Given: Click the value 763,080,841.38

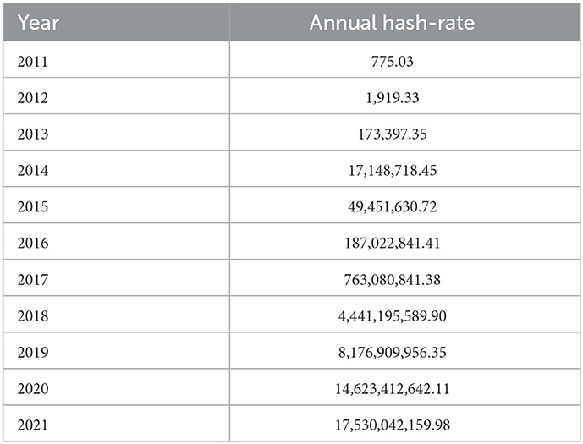Looking at the screenshot, I should pyautogui.click(x=392, y=278).
